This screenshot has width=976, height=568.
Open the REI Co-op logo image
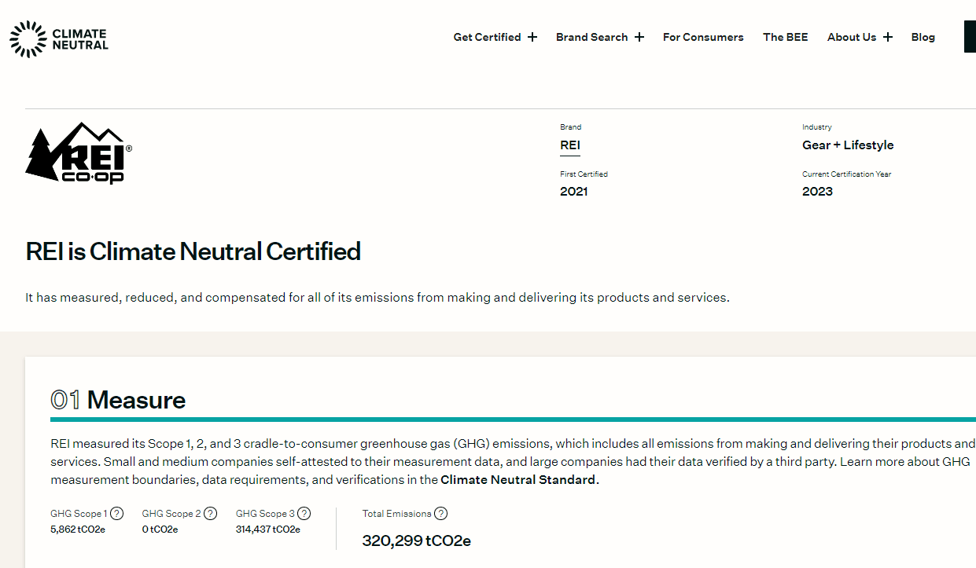pos(79,153)
